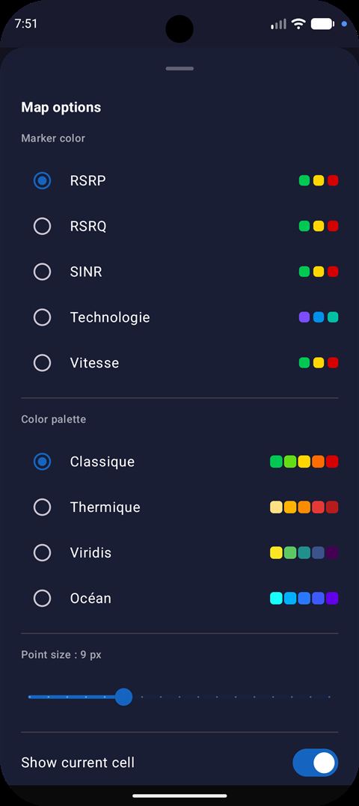
Task: Tap the battery icon in status bar
Action: point(322,24)
